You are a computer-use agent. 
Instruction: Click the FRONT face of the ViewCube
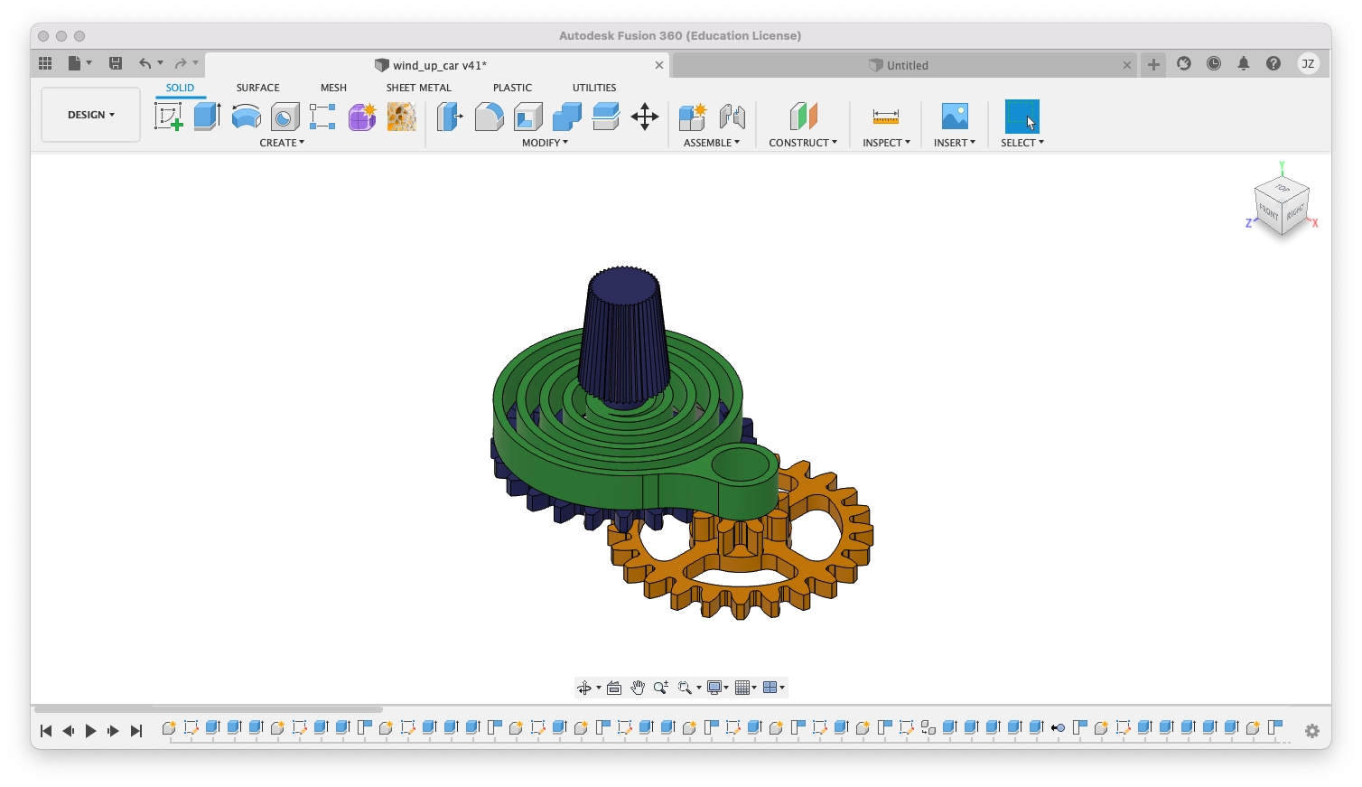[x=1268, y=213]
